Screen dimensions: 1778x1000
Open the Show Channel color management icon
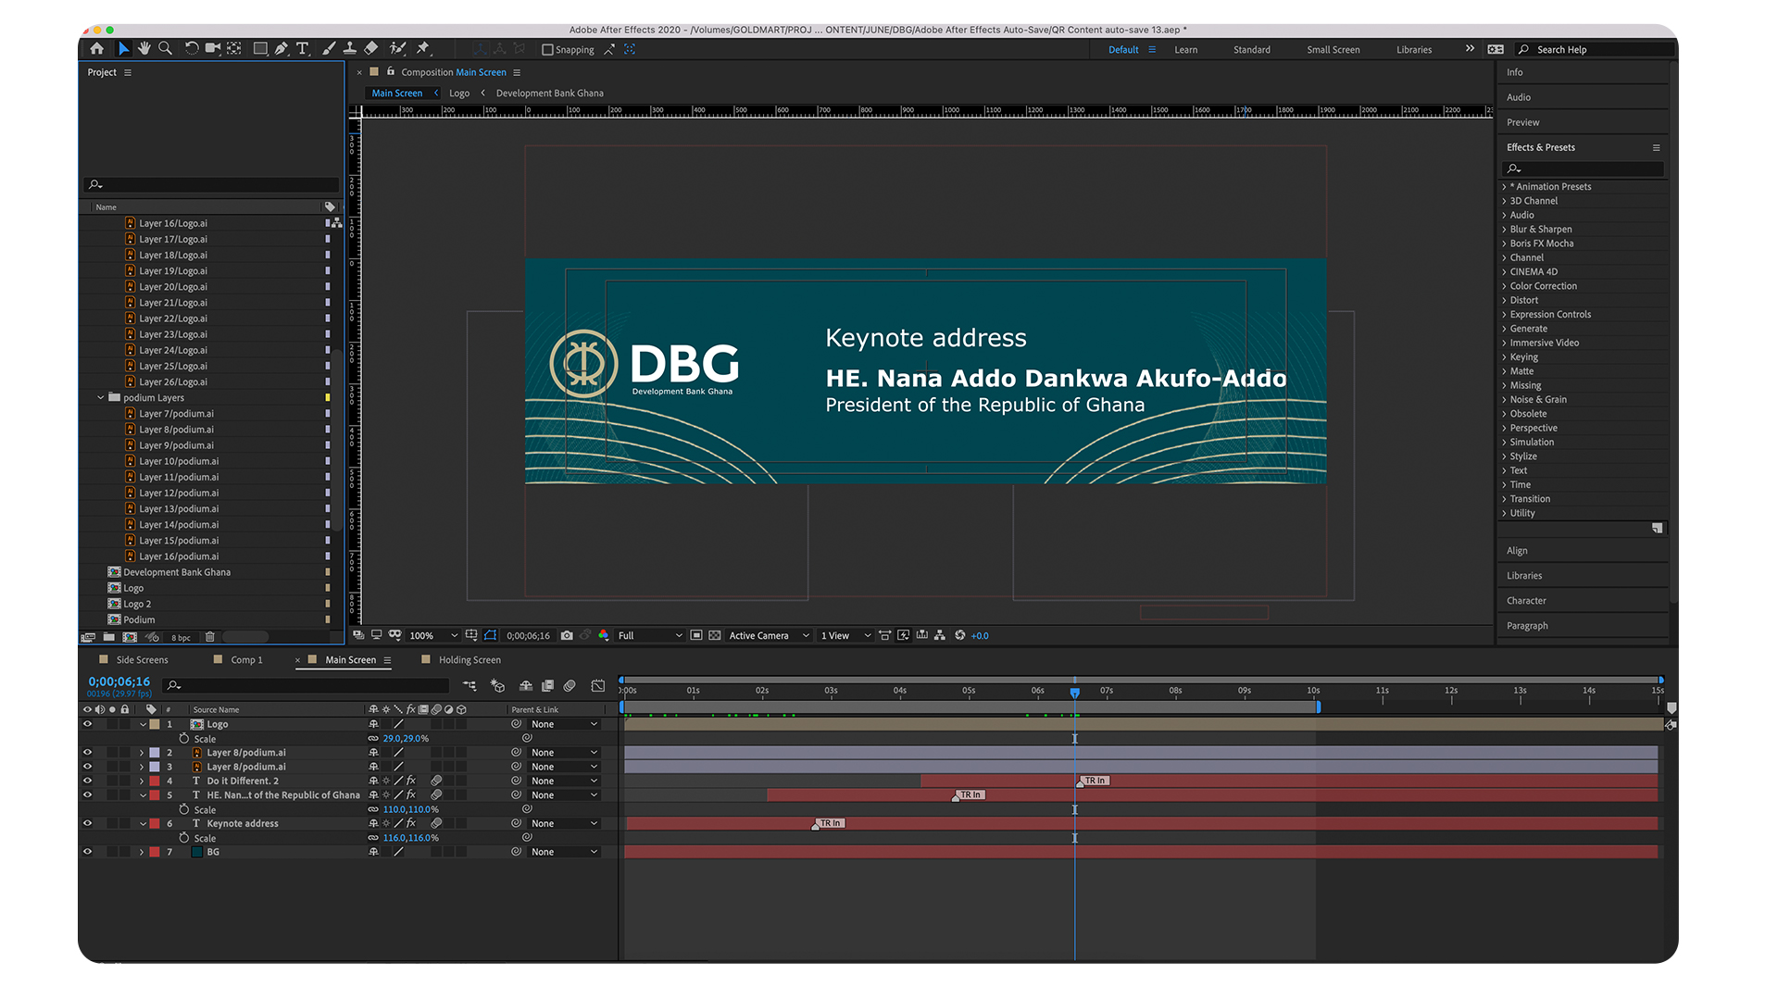coord(604,636)
